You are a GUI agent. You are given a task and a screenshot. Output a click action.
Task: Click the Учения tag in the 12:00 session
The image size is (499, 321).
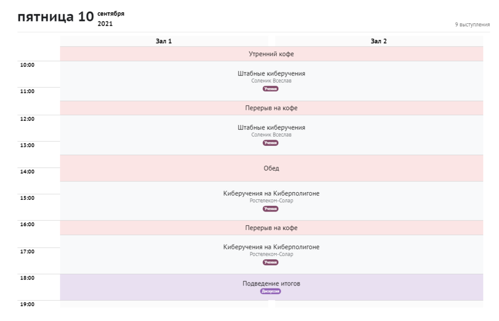pyautogui.click(x=270, y=143)
